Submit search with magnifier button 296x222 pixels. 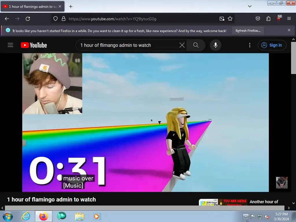point(196,45)
